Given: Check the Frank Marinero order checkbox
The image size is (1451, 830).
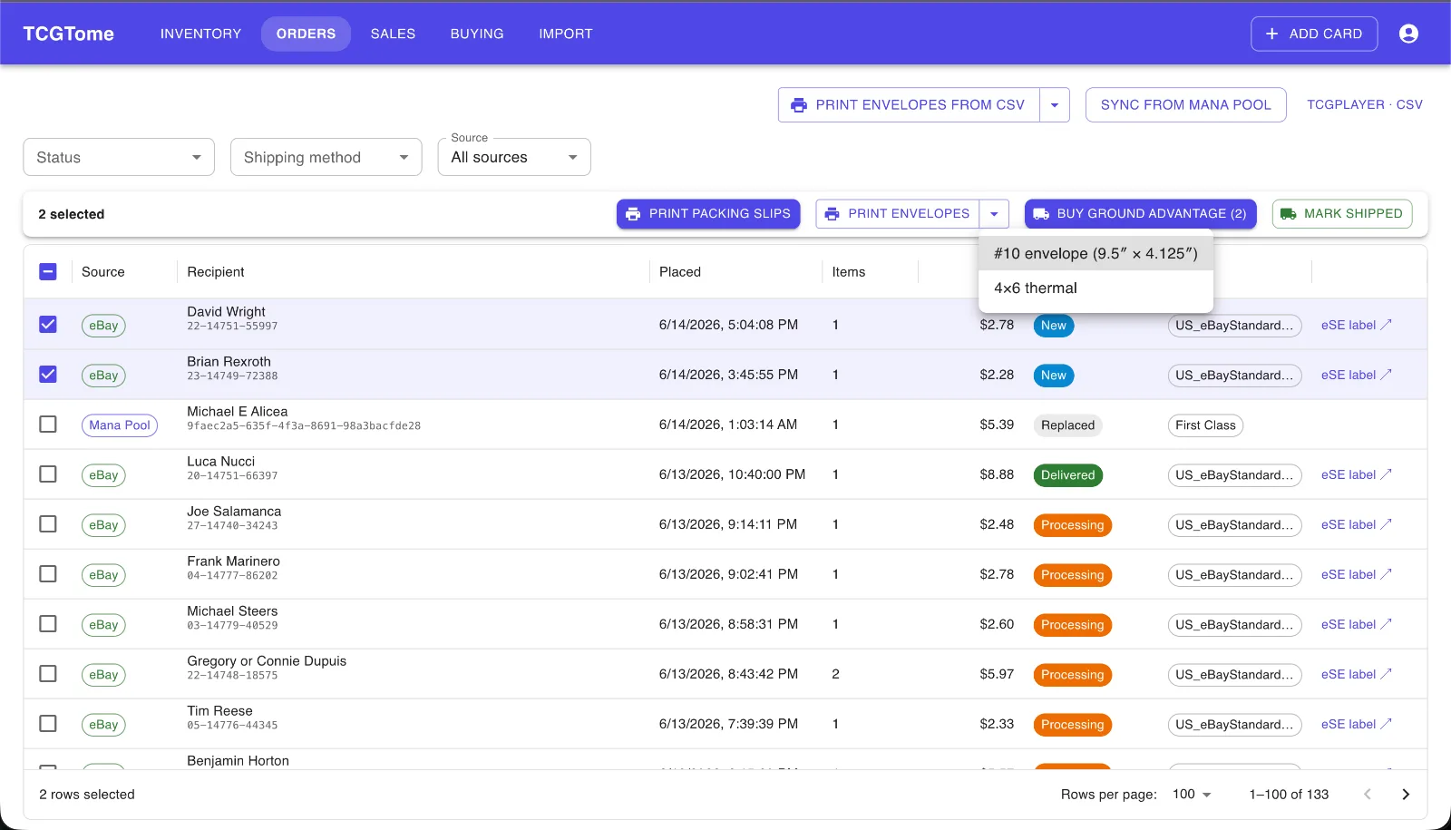Looking at the screenshot, I should (48, 574).
